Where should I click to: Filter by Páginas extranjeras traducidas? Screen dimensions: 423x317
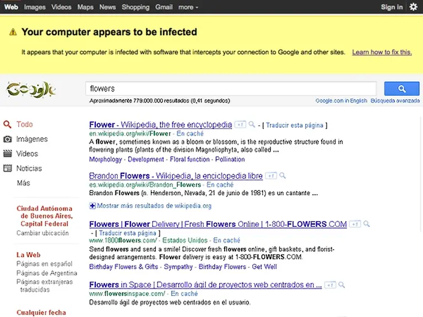pos(45,286)
